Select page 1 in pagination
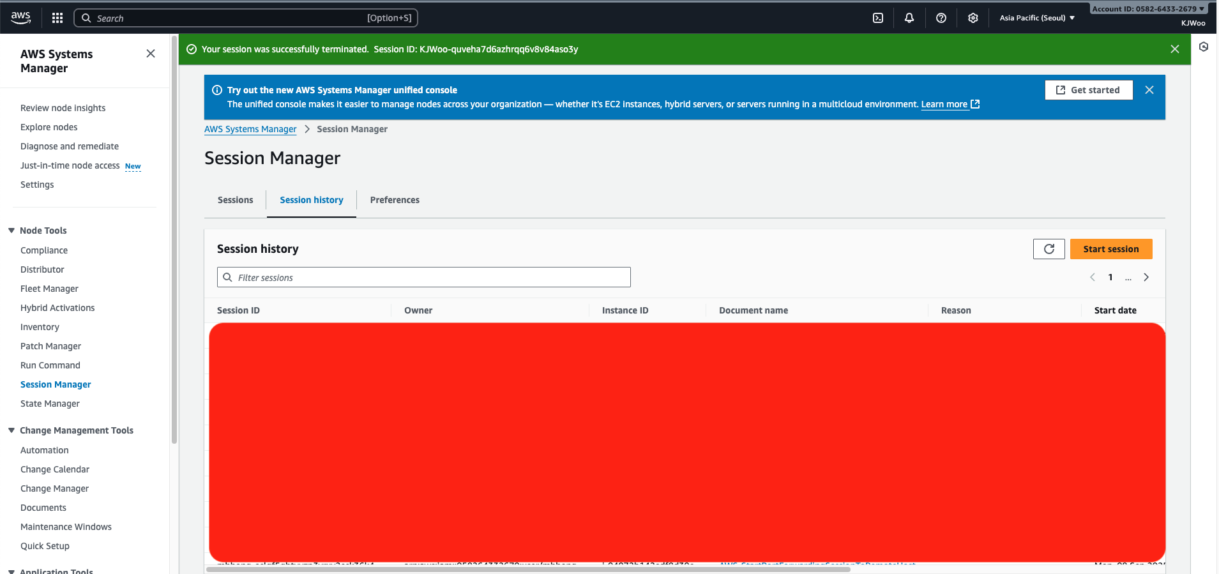The width and height of the screenshot is (1219, 574). (1110, 277)
